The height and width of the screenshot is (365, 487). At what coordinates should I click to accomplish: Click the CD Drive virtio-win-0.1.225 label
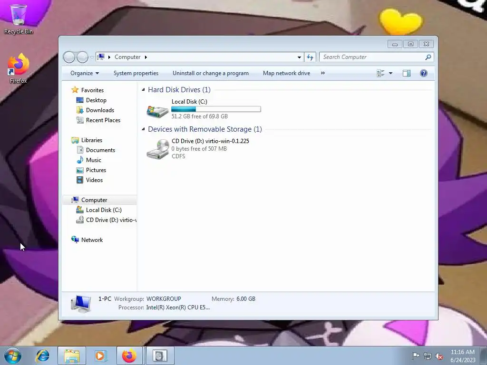[x=210, y=141]
